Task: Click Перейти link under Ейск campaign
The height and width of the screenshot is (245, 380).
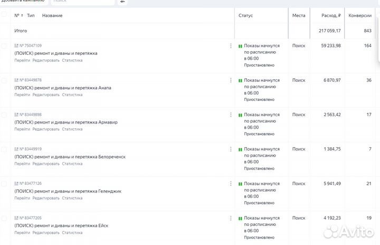Action: tap(22, 232)
